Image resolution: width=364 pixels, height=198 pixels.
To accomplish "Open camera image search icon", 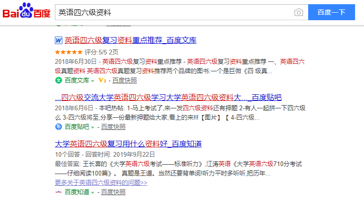I will click(x=298, y=12).
